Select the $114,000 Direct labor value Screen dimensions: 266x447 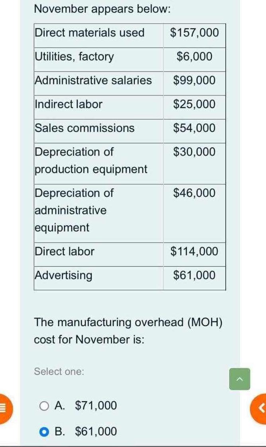coord(194,252)
